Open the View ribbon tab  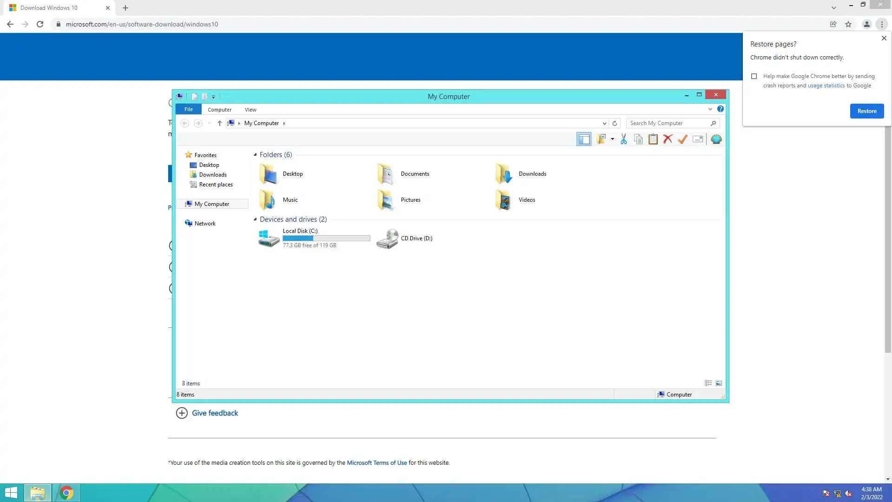tap(250, 110)
